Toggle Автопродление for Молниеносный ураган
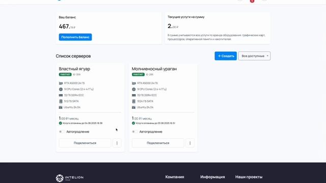The width and height of the screenshot is (326, 183). coord(134,132)
